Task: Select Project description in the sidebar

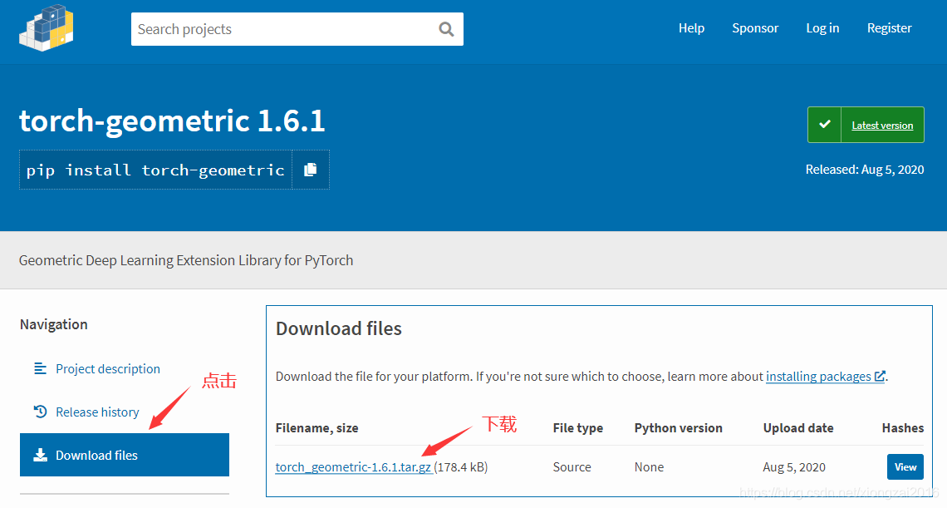Action: pyautogui.click(x=107, y=368)
